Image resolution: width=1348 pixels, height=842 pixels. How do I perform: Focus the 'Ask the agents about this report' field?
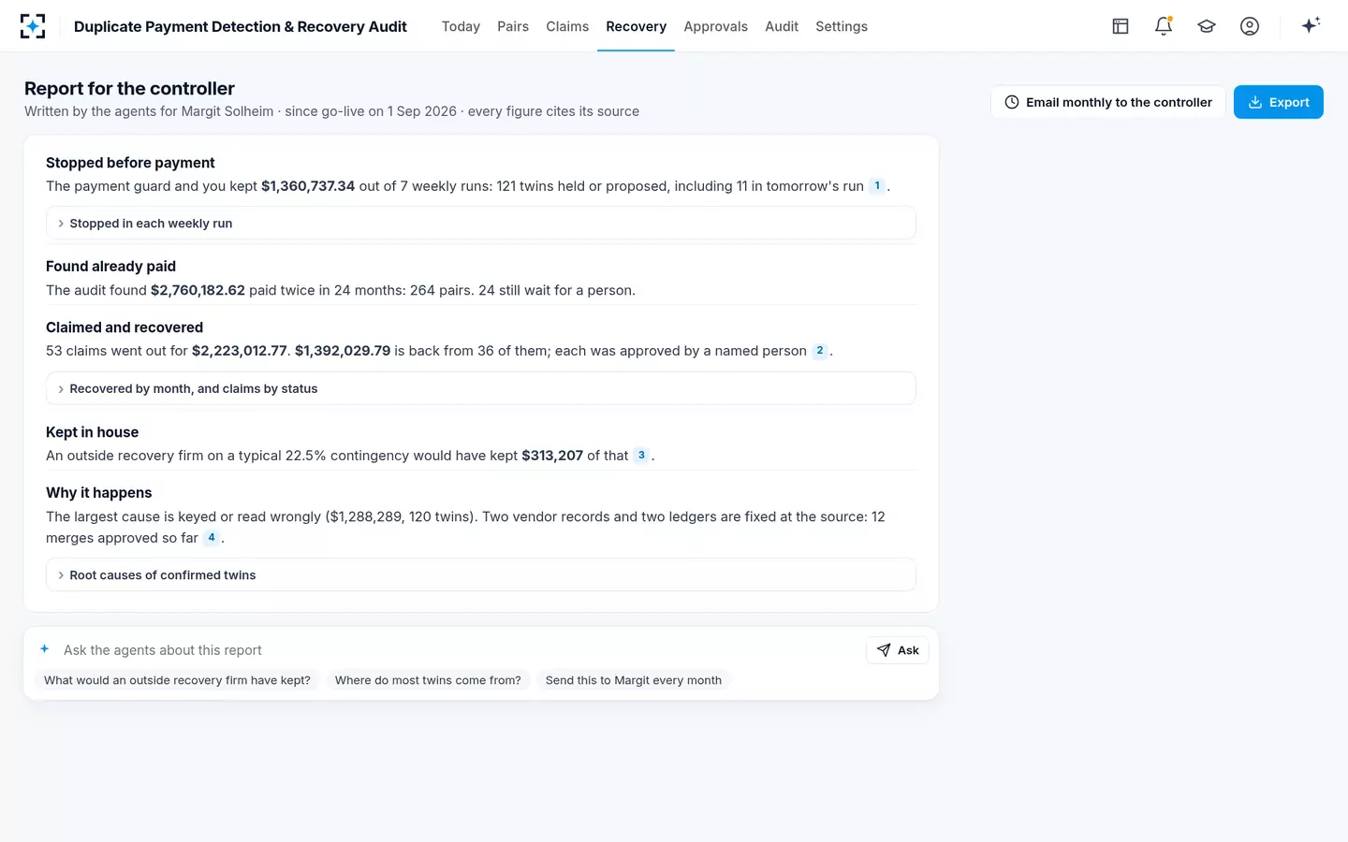pyautogui.click(x=459, y=650)
